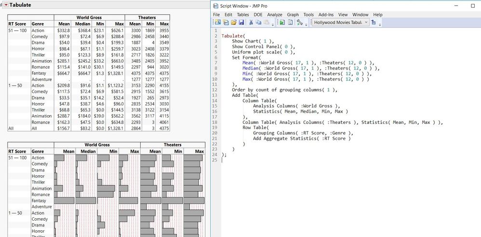This screenshot has width=481, height=237.
Task: Click the New Data Table toolbar icon
Action: point(217,23)
